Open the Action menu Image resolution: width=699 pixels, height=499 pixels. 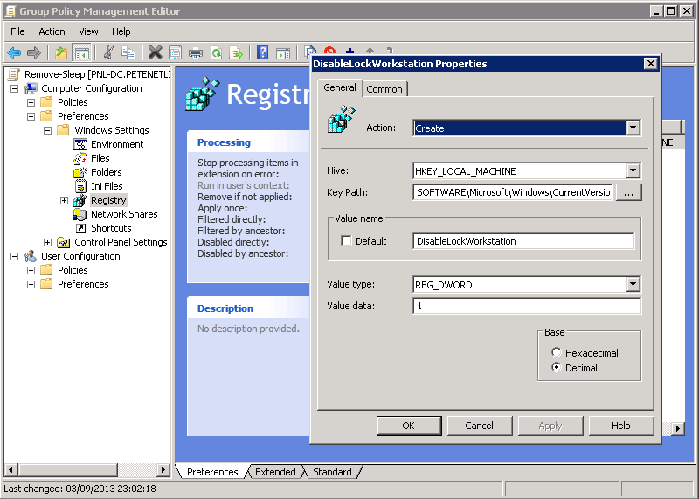pyautogui.click(x=52, y=31)
